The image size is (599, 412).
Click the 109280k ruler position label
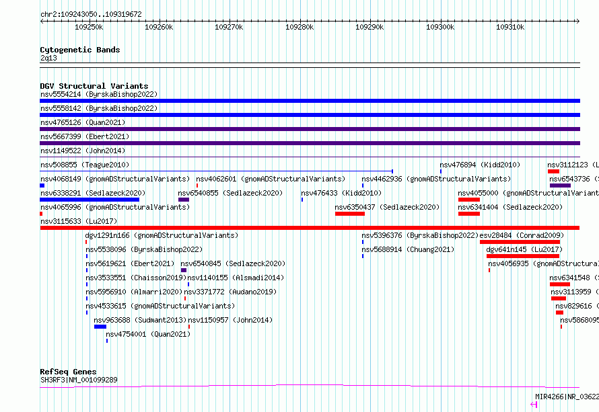pos(299,27)
